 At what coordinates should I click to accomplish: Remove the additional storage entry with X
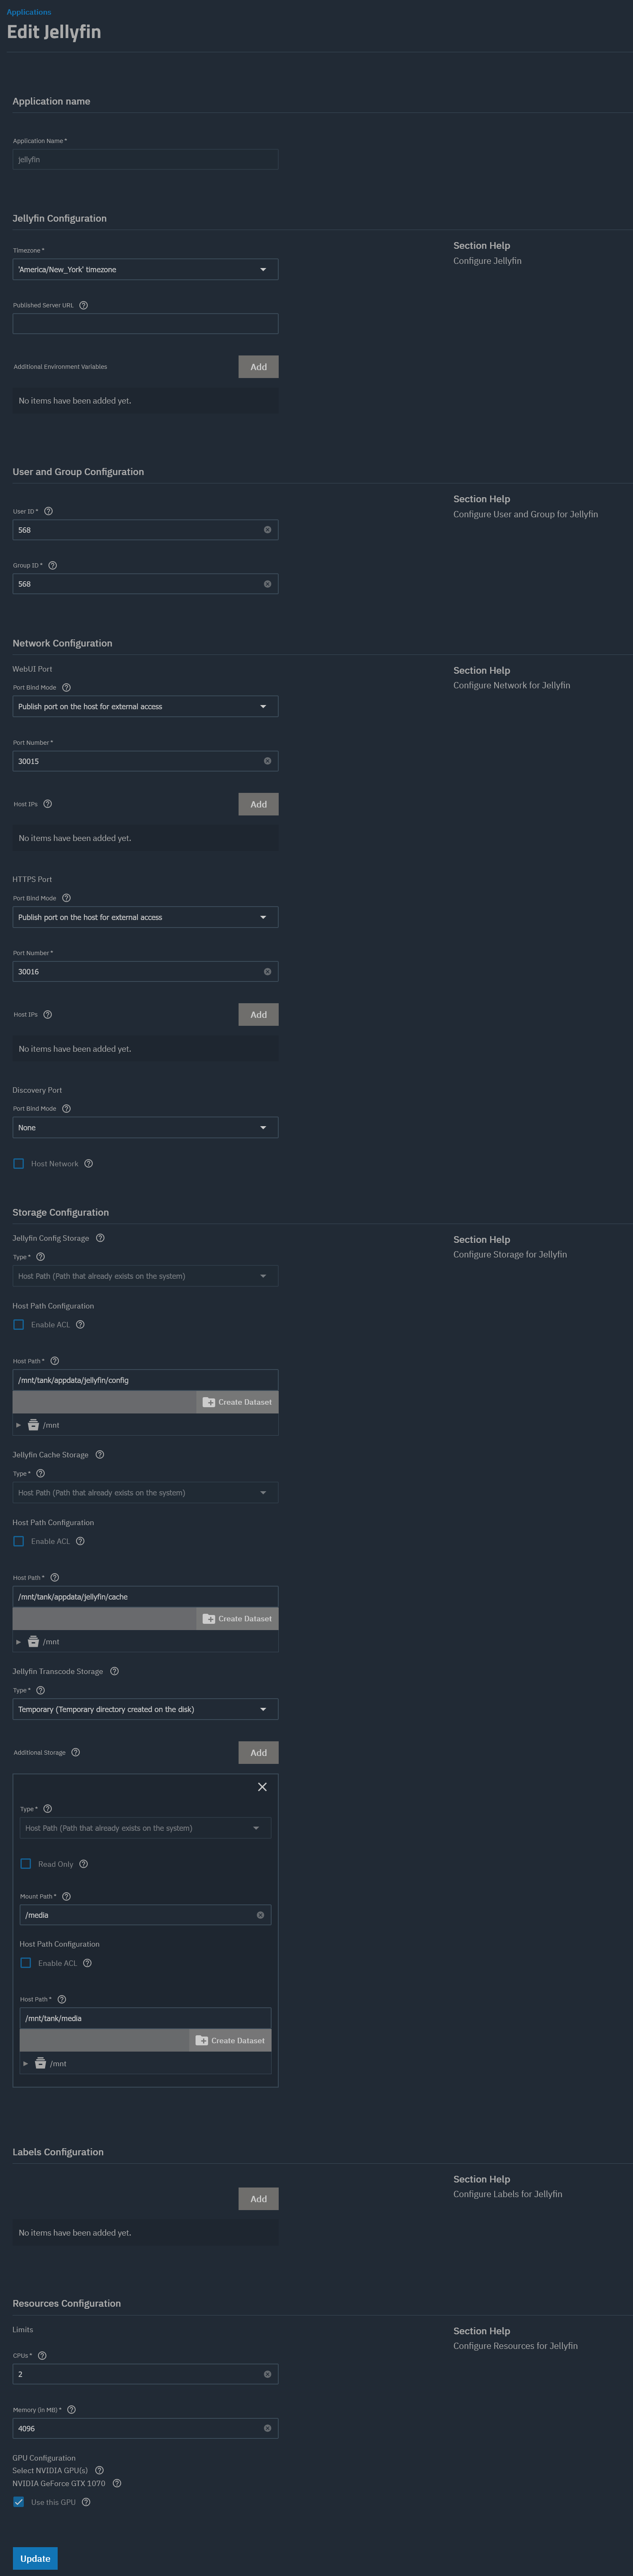[262, 1786]
